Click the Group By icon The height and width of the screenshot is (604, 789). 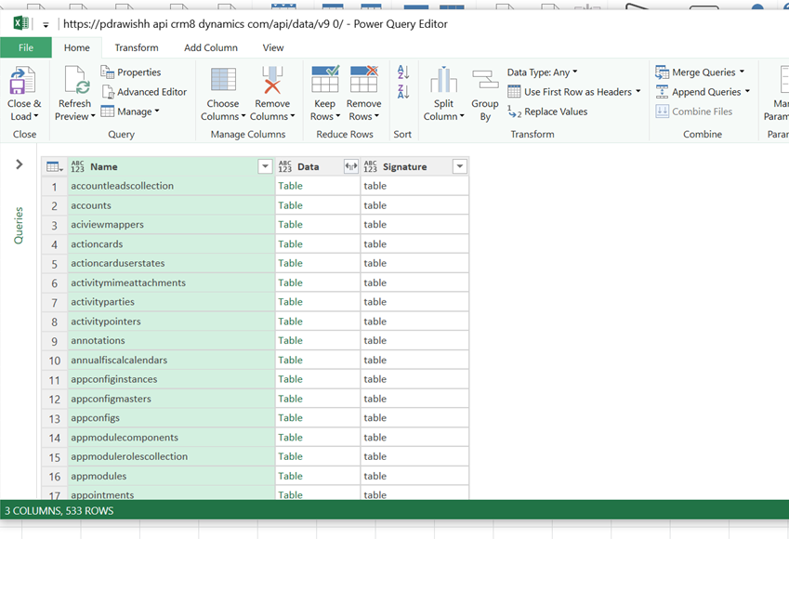pos(484,82)
